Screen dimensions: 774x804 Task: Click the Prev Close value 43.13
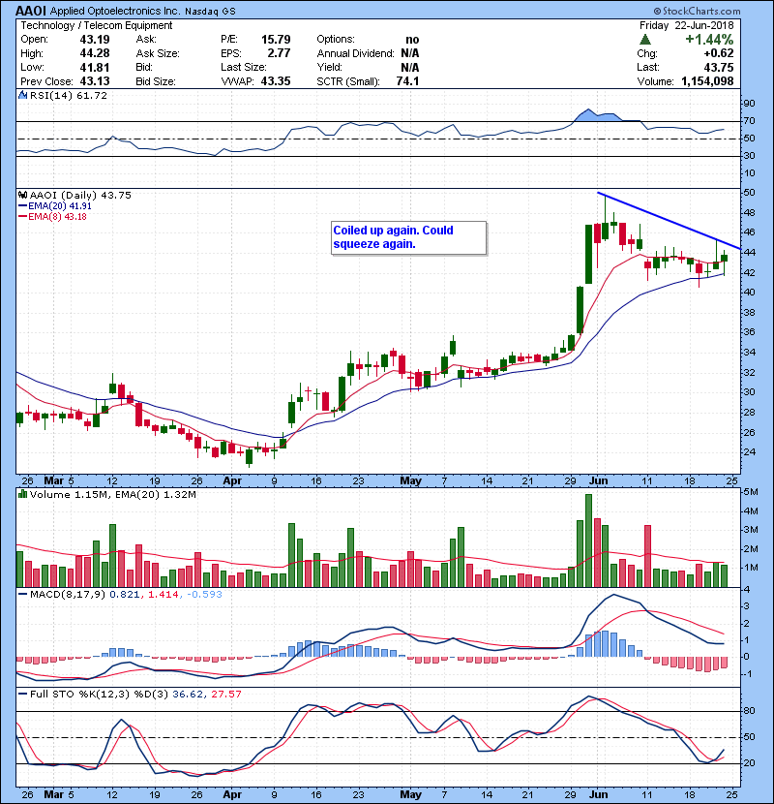coord(95,81)
